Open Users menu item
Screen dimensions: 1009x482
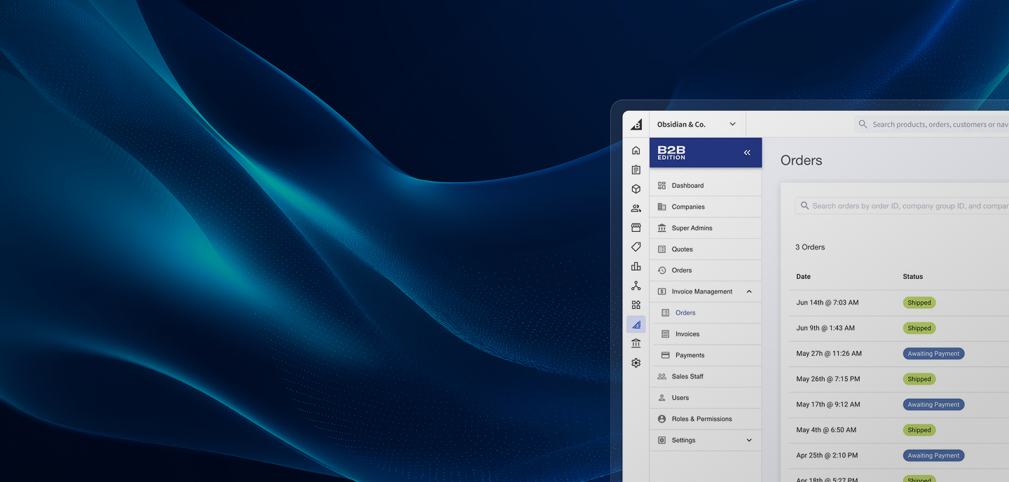[706, 397]
